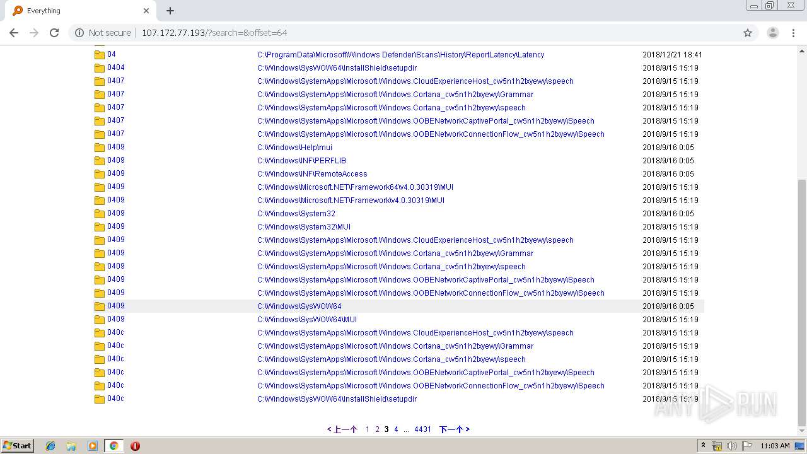Image resolution: width=807 pixels, height=454 pixels.
Task: Click the red stop taskbar icon
Action: (135, 446)
